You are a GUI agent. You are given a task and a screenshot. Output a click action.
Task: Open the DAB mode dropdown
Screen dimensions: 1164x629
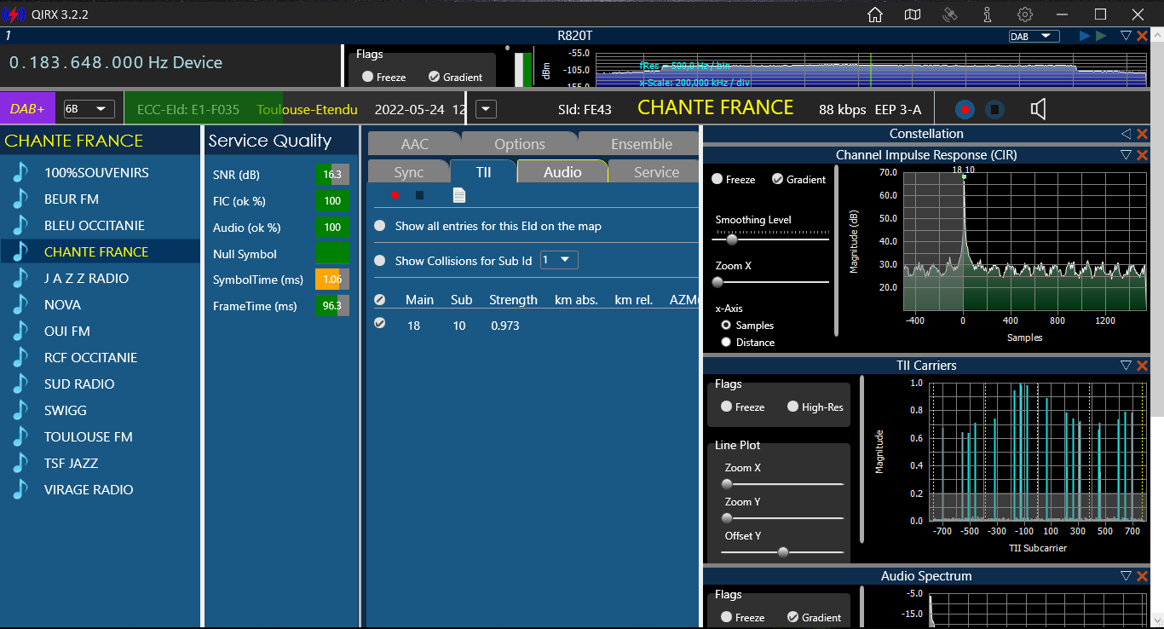(x=1034, y=36)
